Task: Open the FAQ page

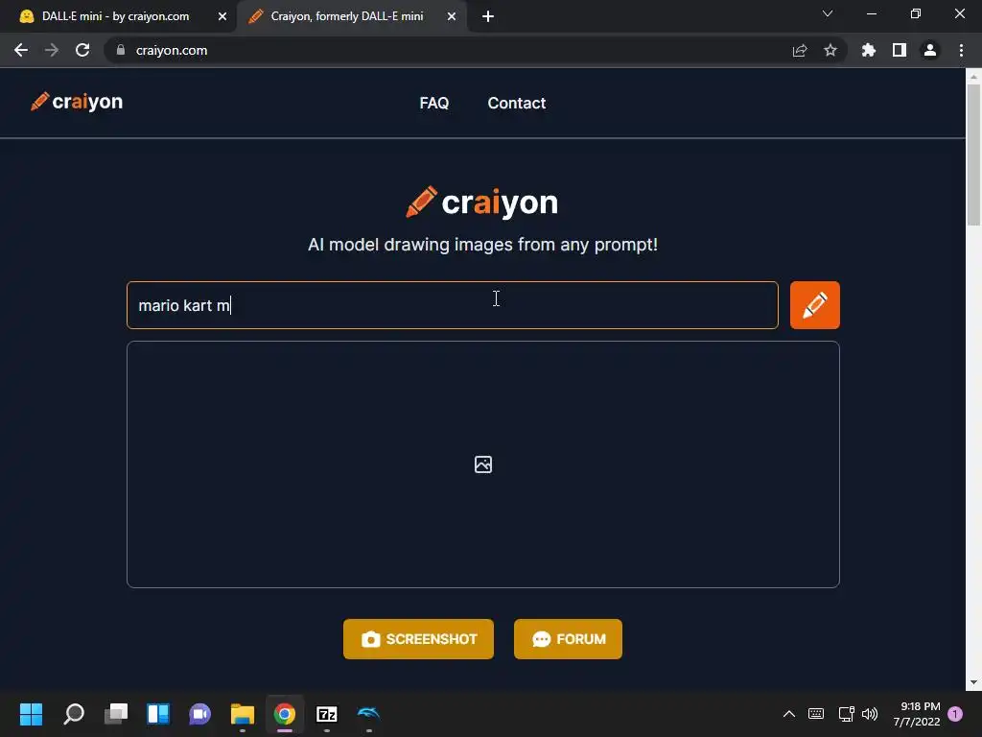Action: coord(434,103)
